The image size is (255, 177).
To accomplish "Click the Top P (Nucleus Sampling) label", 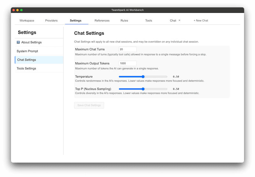I will [x=93, y=89].
